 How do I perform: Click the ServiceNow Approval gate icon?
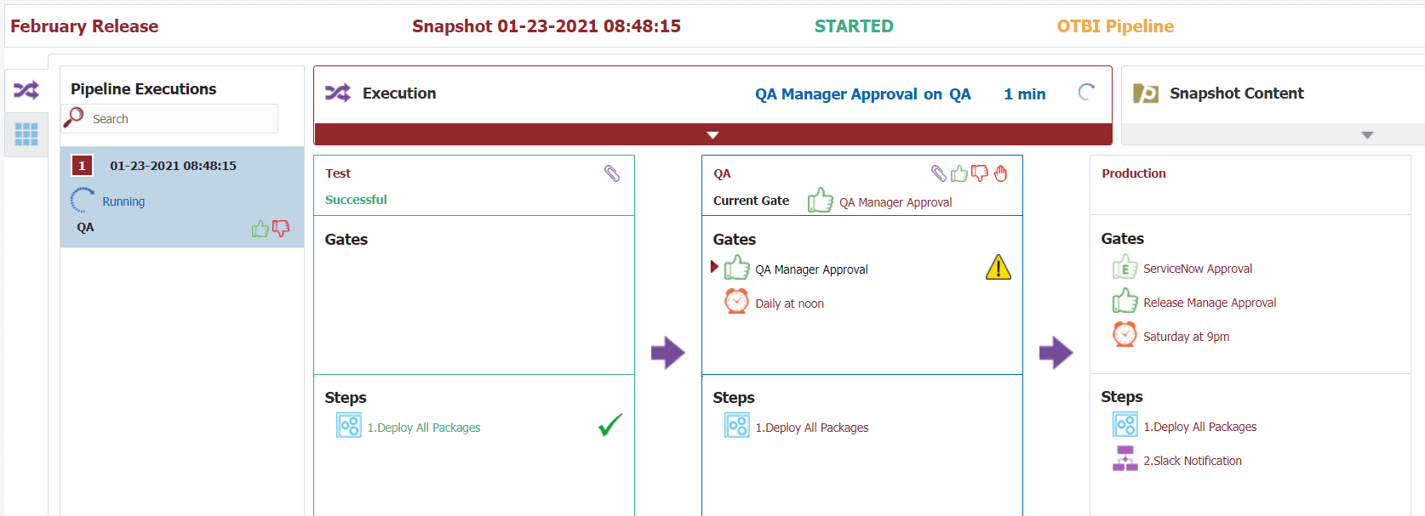click(1125, 267)
